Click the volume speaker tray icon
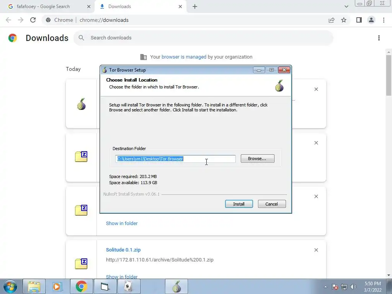392x294 pixels. [353, 287]
